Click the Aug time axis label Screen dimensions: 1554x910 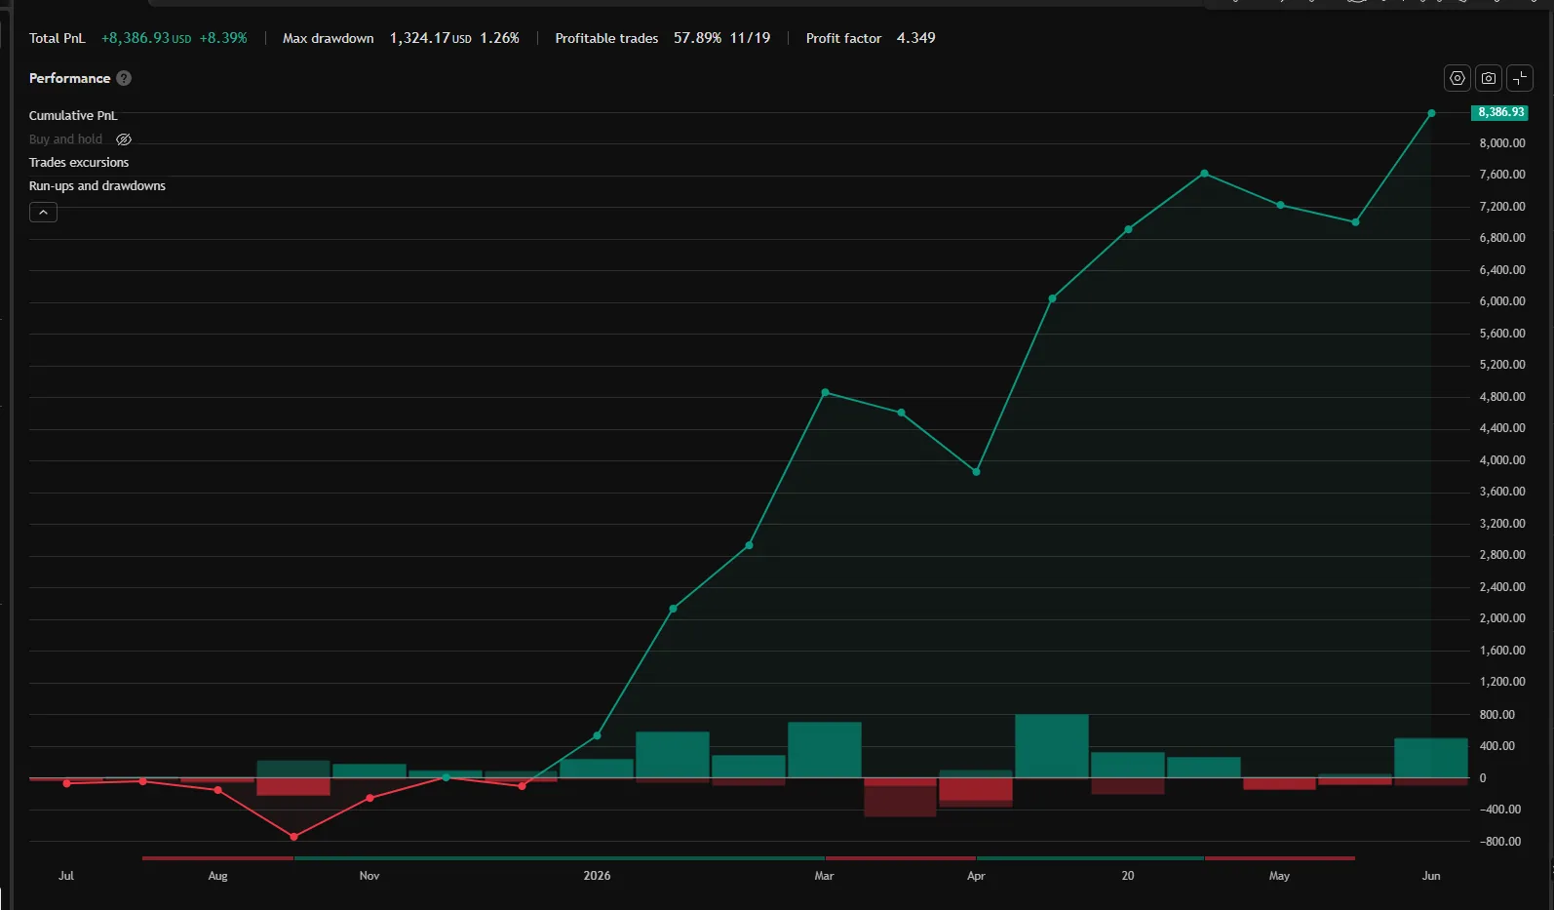[x=217, y=876]
